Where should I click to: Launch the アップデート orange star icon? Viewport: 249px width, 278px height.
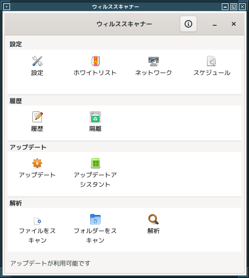point(37,163)
